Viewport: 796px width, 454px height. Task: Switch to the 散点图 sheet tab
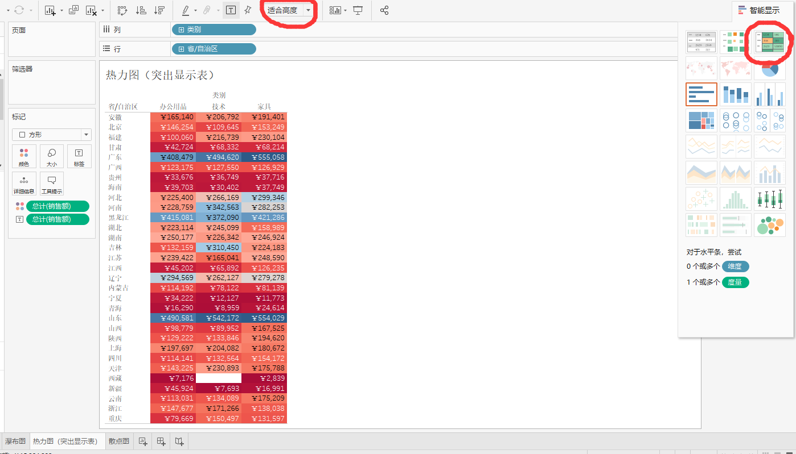pos(118,441)
